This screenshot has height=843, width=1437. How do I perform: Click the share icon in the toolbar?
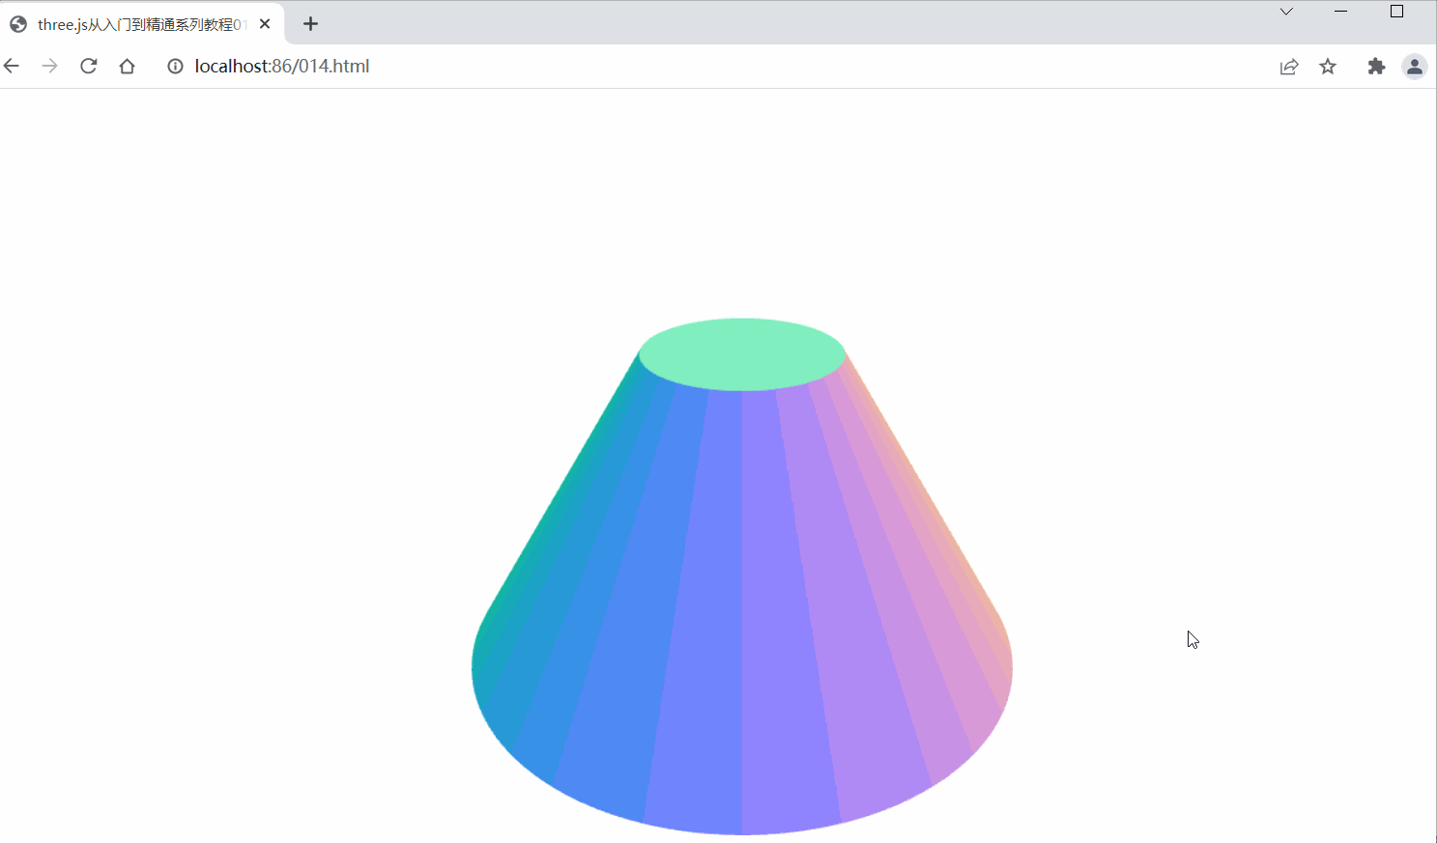tap(1289, 66)
